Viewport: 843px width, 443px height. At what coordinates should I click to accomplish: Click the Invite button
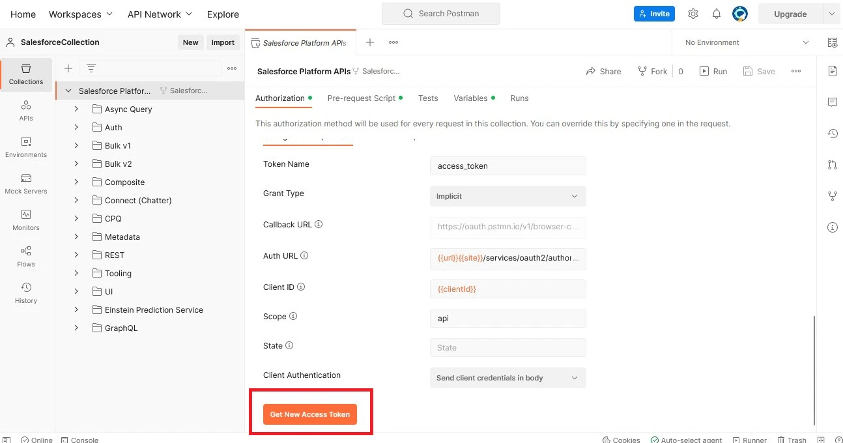(x=654, y=14)
